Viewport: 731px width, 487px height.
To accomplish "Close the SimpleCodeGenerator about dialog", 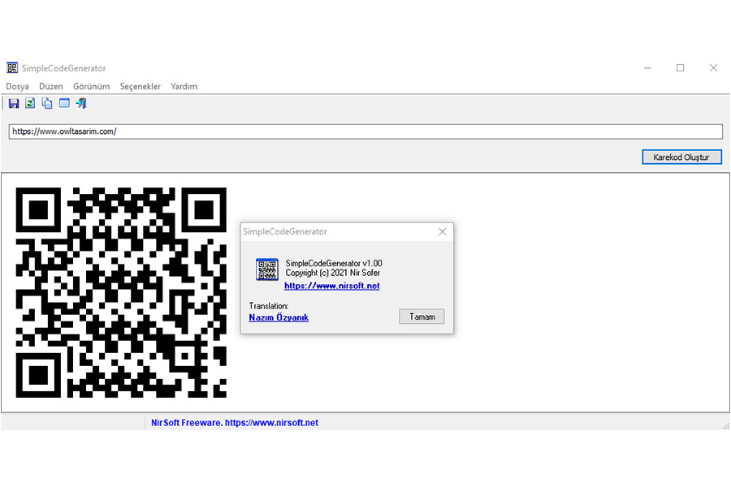I will [443, 231].
